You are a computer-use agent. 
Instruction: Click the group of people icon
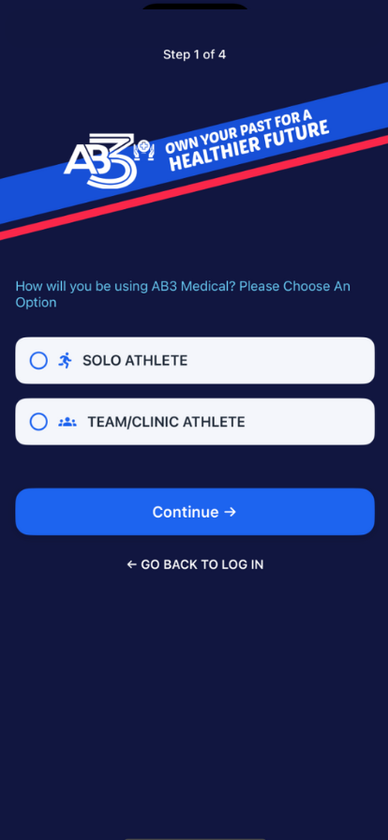coord(67,422)
